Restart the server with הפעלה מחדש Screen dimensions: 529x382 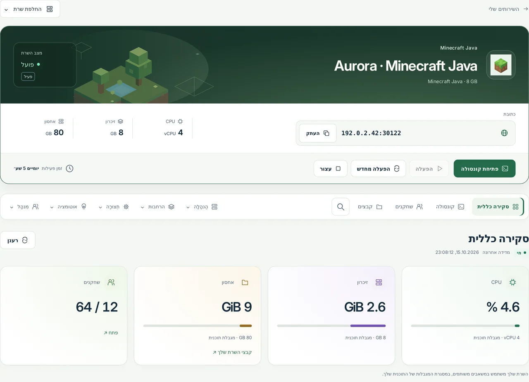point(379,169)
